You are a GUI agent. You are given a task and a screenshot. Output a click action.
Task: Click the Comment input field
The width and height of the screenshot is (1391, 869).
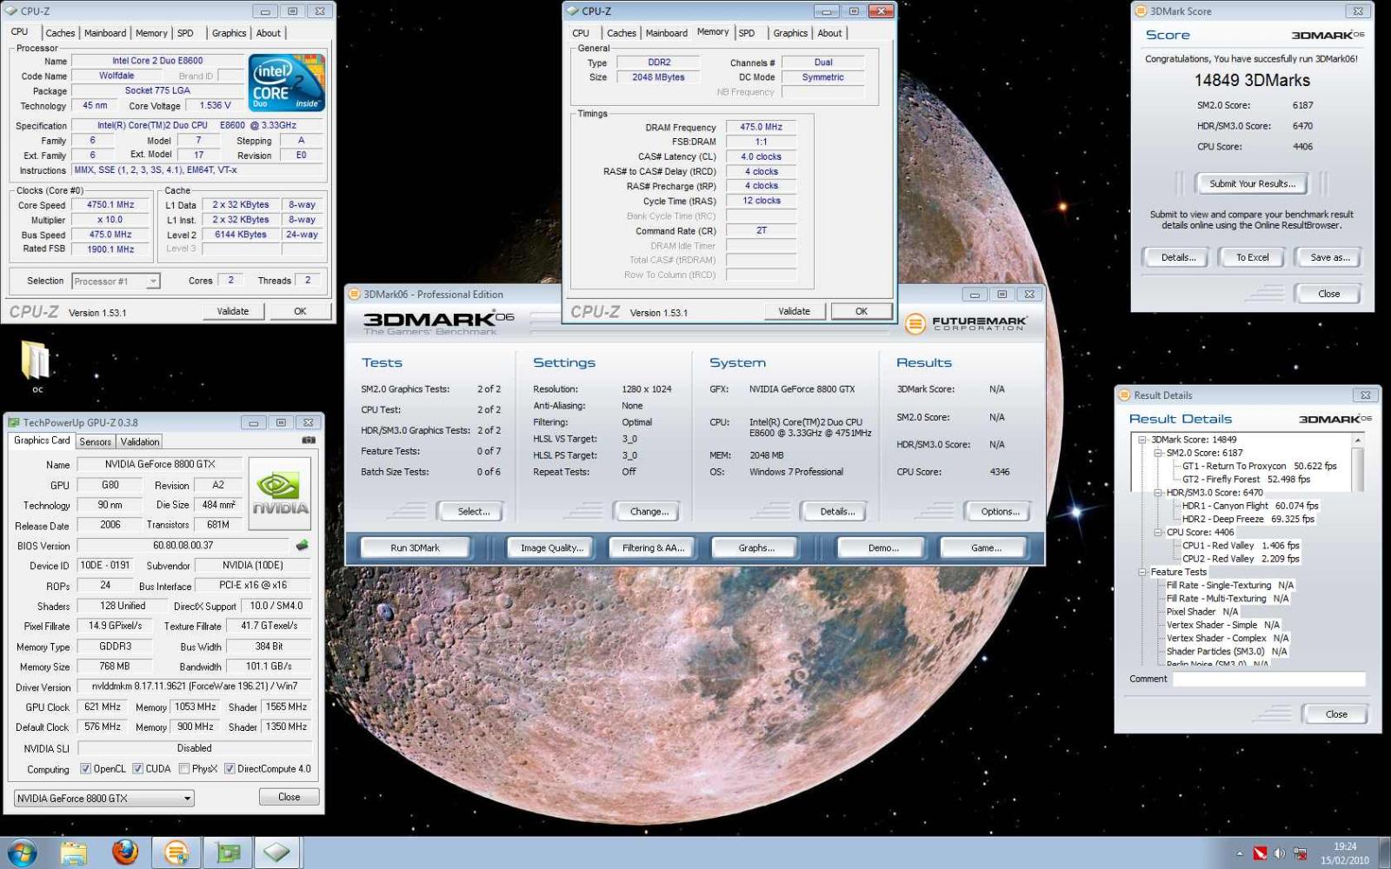[x=1268, y=679]
